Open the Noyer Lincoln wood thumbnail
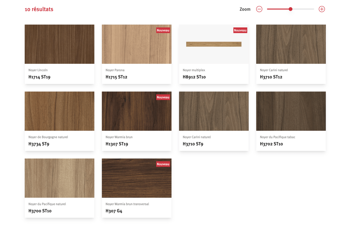Viewport: 347px width, 229px height. [60, 44]
